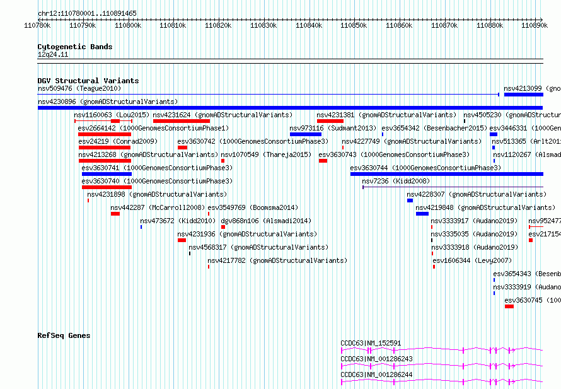Click the RefSeq Genes track title
This screenshot has width=561, height=389.
point(64,335)
